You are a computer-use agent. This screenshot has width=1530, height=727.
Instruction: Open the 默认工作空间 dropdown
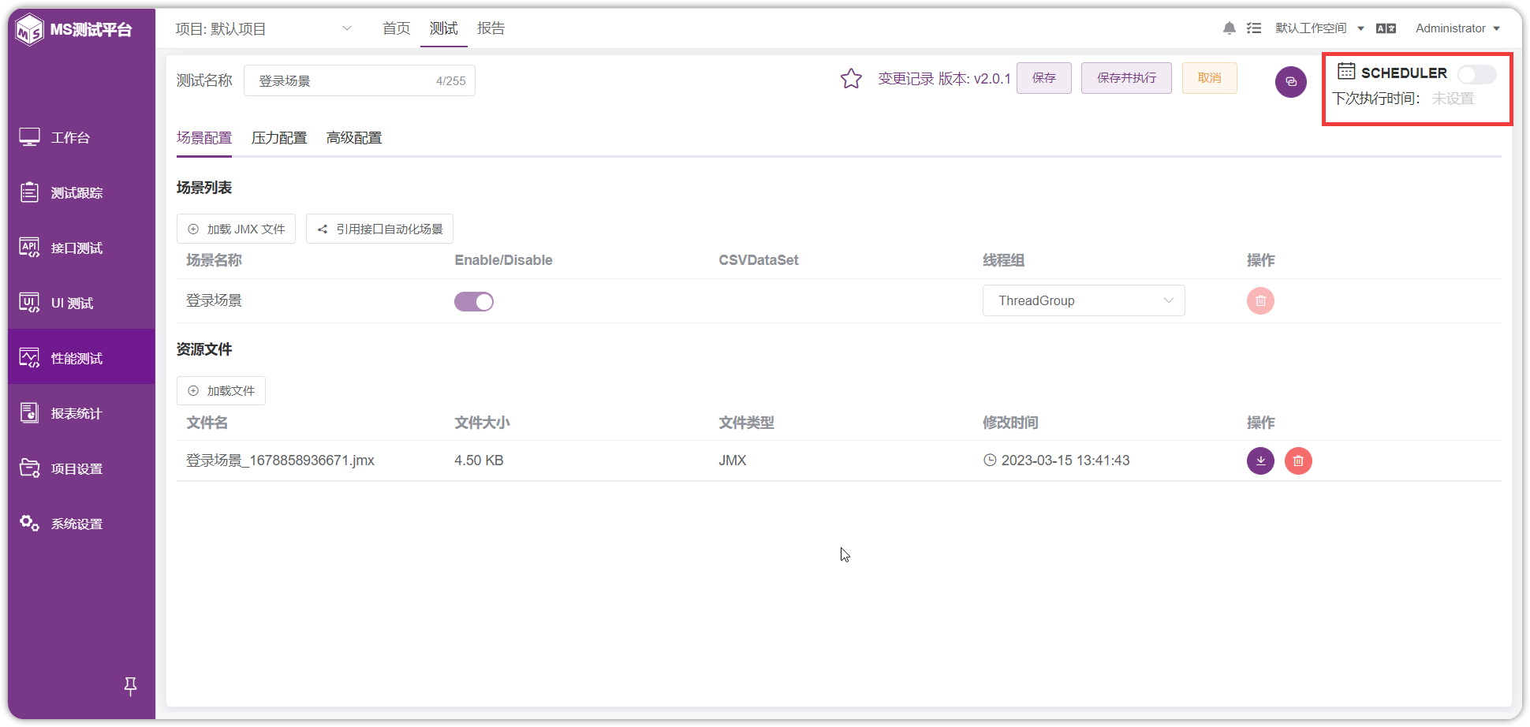pos(1319,28)
